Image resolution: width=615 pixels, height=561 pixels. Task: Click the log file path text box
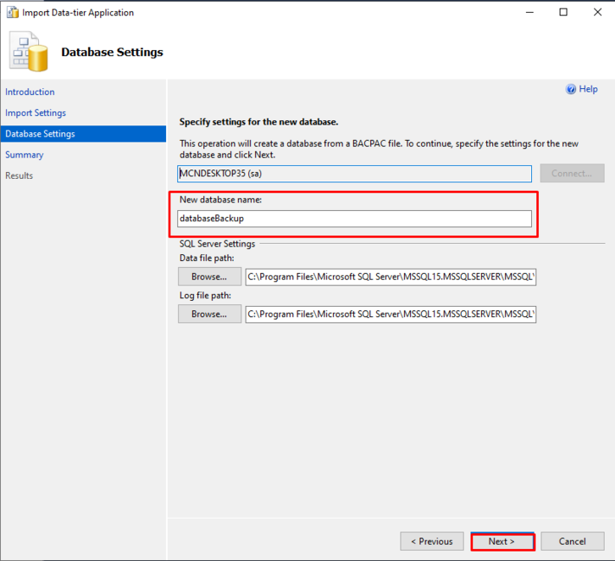(x=391, y=314)
